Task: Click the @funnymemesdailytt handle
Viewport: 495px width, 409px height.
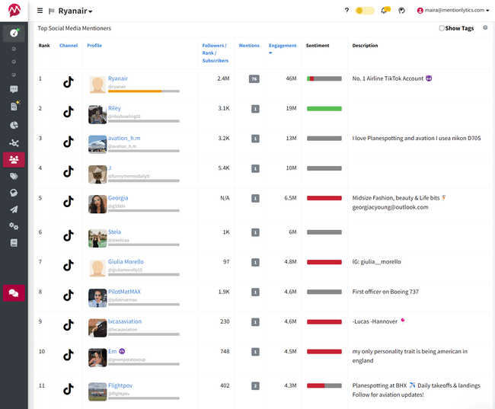Action: pos(129,176)
